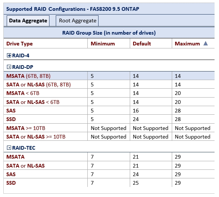Collapse the RAID-DP section
The image size is (219, 197).
(x=9, y=67)
